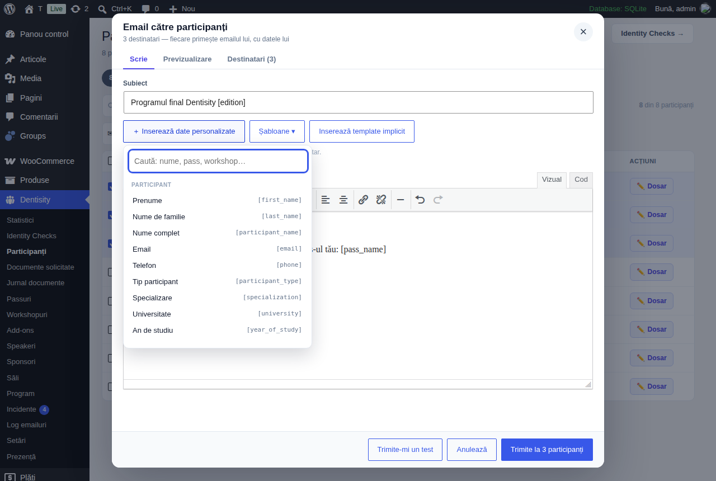Open Panou control in sidebar
This screenshot has height=481, width=716.
click(x=45, y=34)
